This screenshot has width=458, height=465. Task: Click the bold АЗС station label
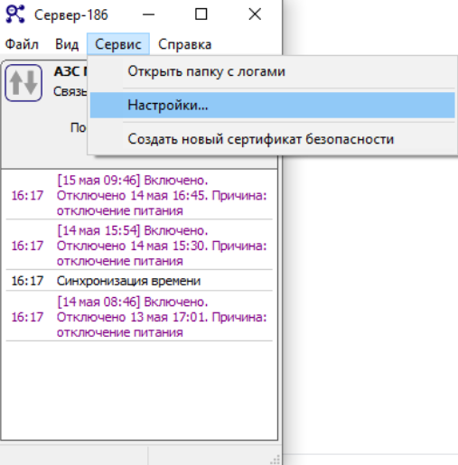70,71
